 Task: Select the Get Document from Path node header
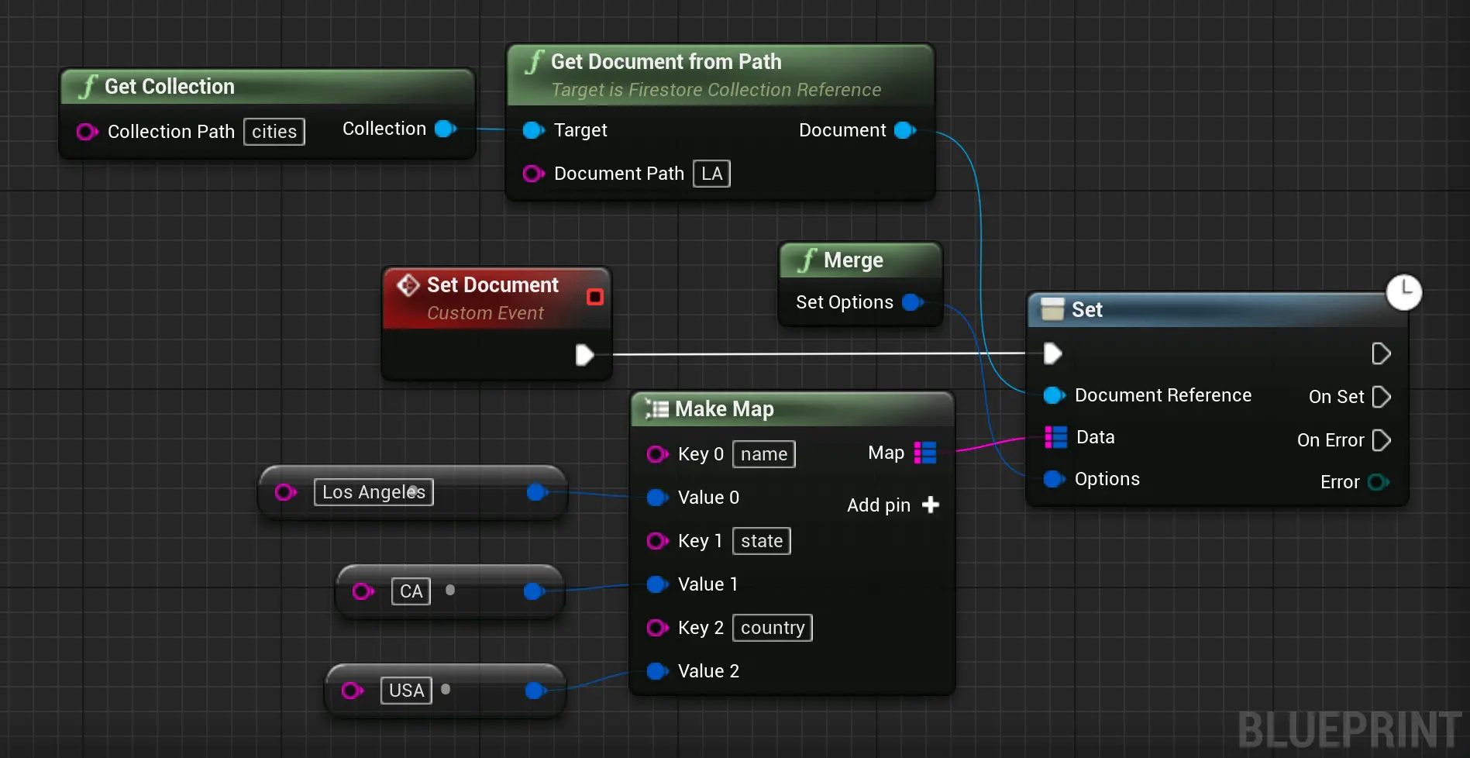click(721, 75)
